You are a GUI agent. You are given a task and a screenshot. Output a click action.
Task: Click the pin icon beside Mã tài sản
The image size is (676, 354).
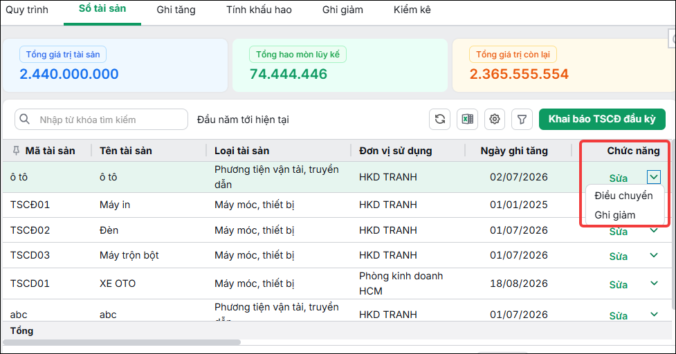point(16,150)
